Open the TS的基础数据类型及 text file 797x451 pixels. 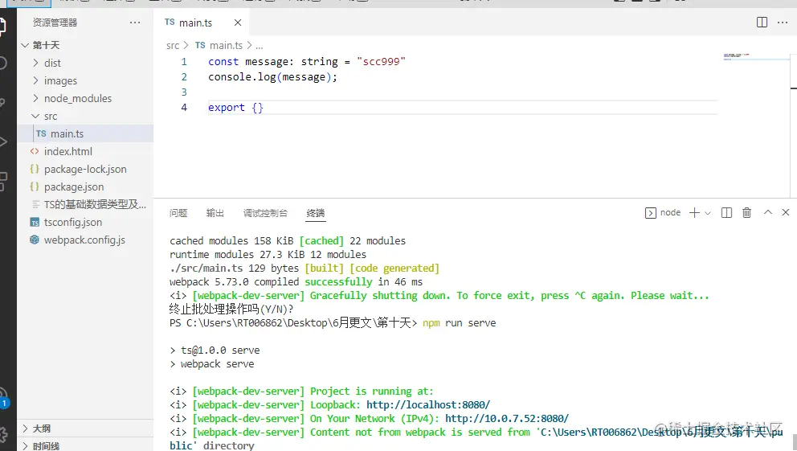click(x=85, y=204)
